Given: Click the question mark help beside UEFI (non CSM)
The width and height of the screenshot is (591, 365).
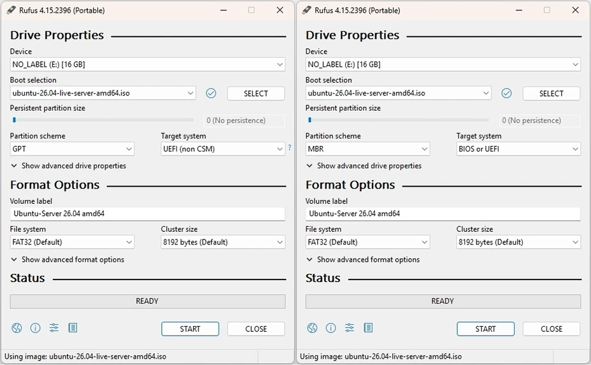Looking at the screenshot, I should coord(290,147).
